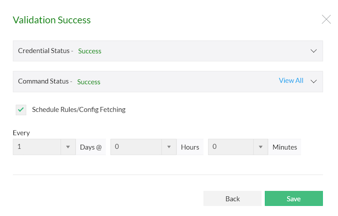The image size is (338, 216).
Task: Click green Success text beside Credential Status
Action: click(90, 51)
